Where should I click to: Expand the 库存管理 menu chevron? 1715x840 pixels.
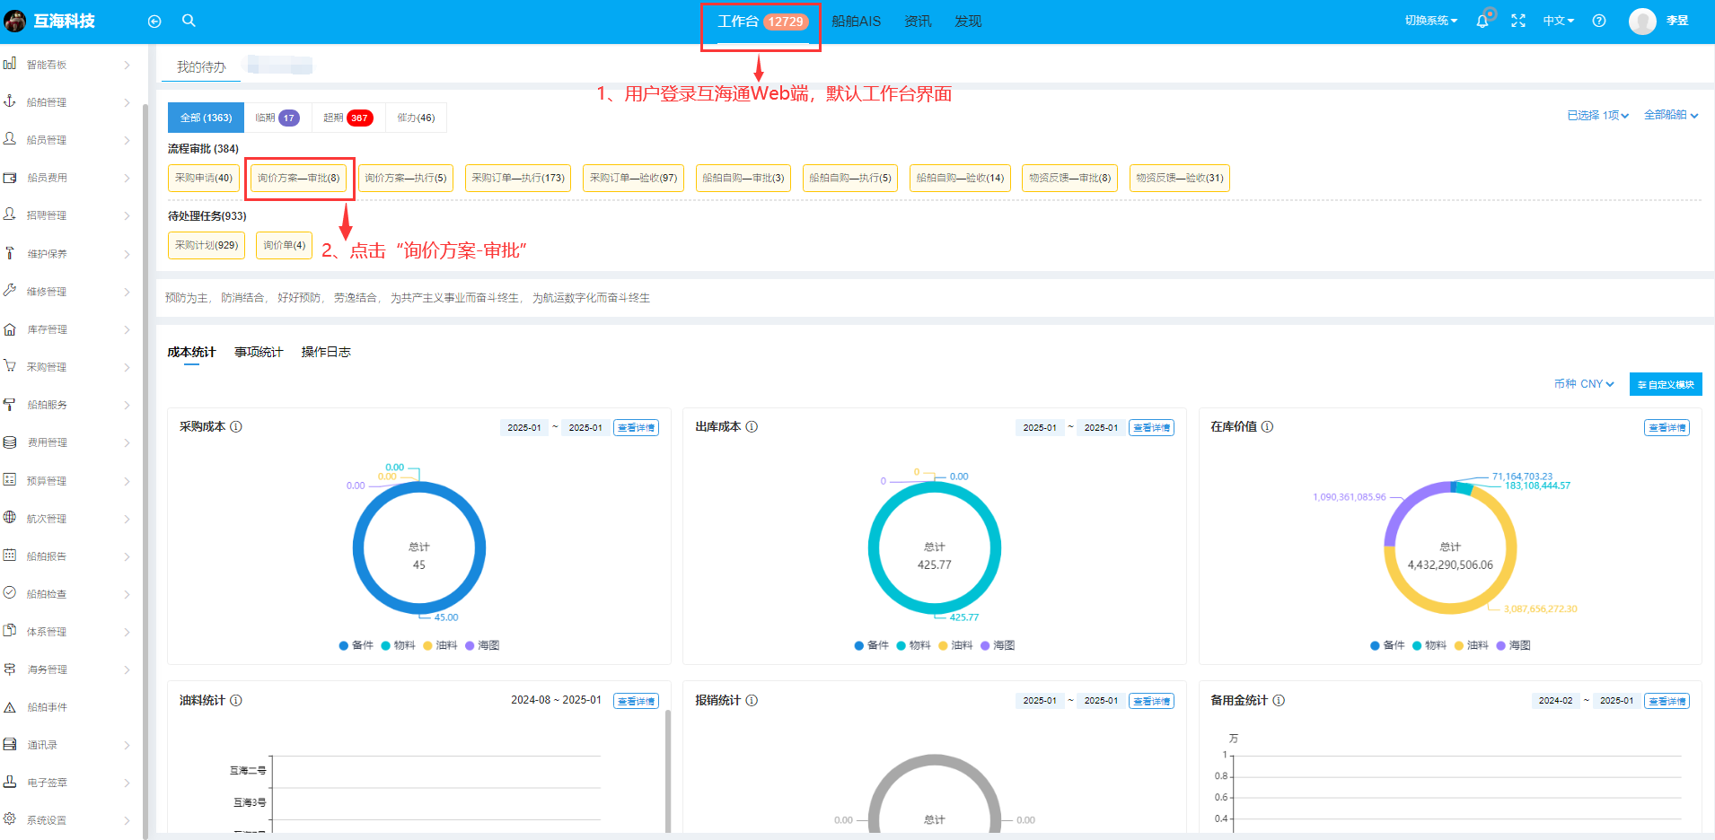[127, 329]
